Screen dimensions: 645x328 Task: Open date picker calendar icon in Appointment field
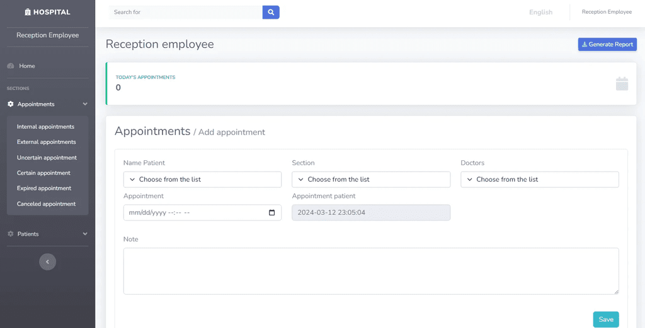271,212
